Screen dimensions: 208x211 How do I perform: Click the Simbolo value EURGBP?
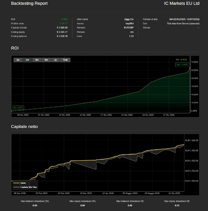click(129, 28)
